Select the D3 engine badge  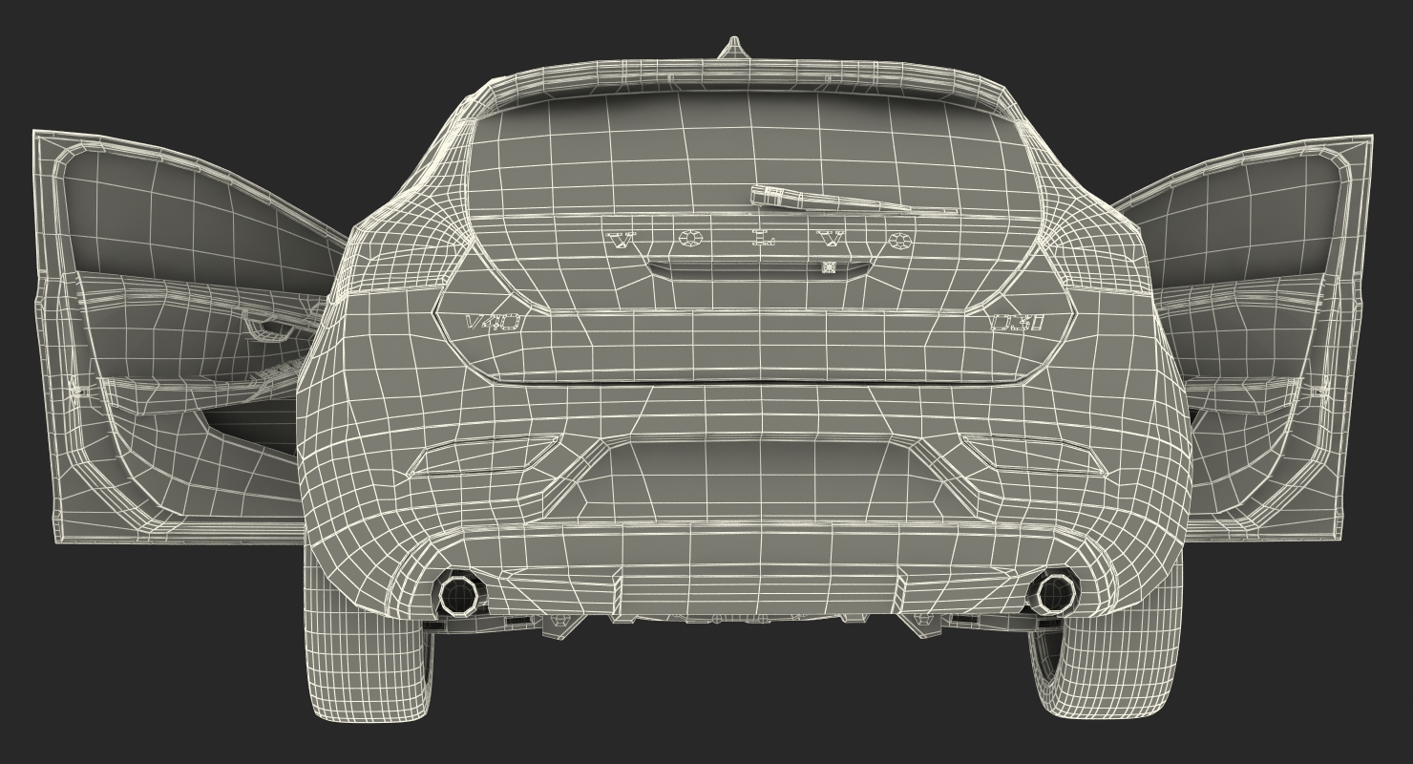tap(1017, 323)
